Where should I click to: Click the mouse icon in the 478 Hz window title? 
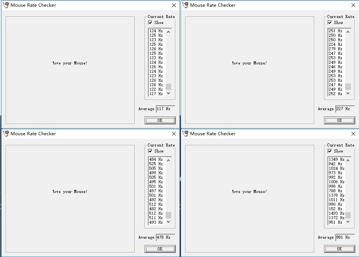click(x=6, y=133)
